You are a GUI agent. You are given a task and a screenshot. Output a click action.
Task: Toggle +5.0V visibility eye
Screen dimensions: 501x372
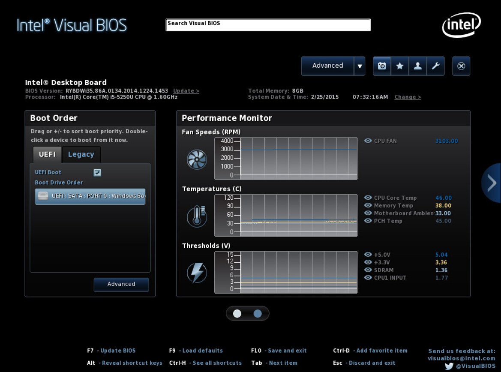[368, 255]
